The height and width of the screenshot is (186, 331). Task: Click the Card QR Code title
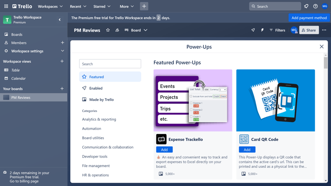(x=265, y=139)
